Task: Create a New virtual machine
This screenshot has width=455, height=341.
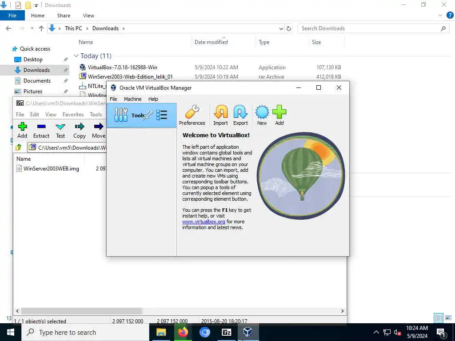Action: click(x=262, y=115)
